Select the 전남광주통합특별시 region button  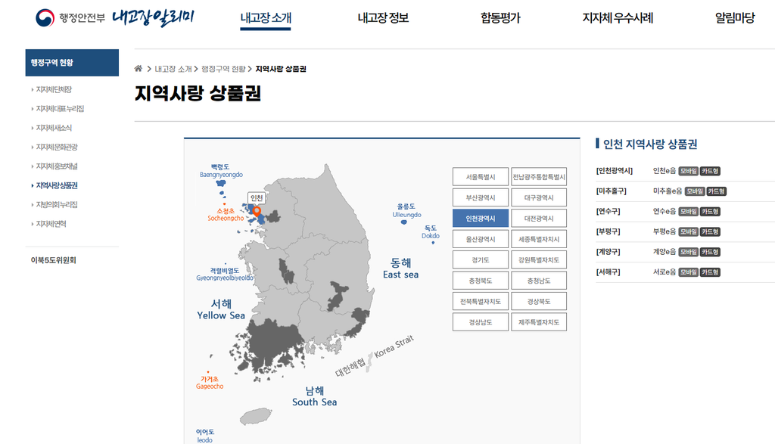[x=539, y=177]
